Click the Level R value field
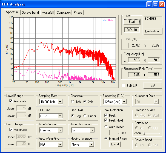Image resolution: width=166 pixels, height=153 pixels. pyautogui.click(x=154, y=45)
